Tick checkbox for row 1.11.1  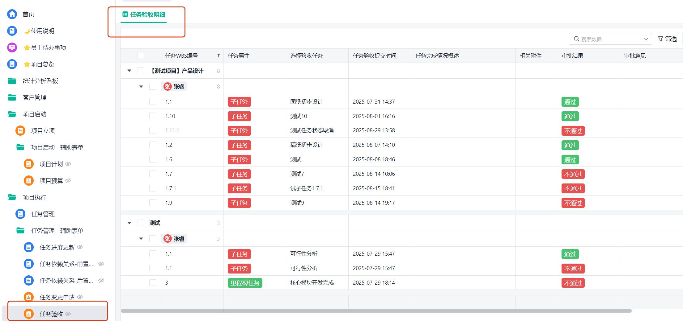point(153,130)
